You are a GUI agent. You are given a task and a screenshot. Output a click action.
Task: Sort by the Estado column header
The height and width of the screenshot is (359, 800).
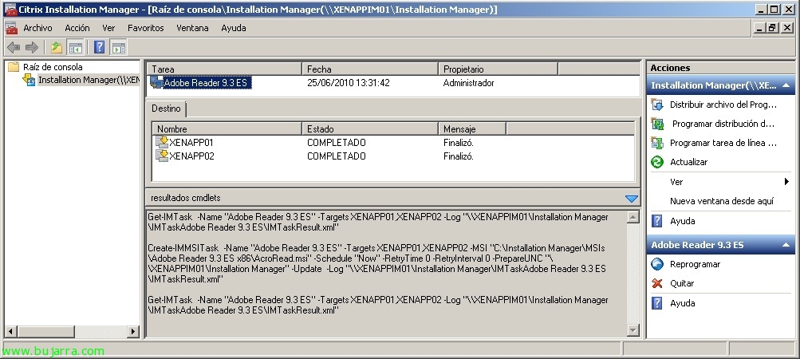pos(370,129)
